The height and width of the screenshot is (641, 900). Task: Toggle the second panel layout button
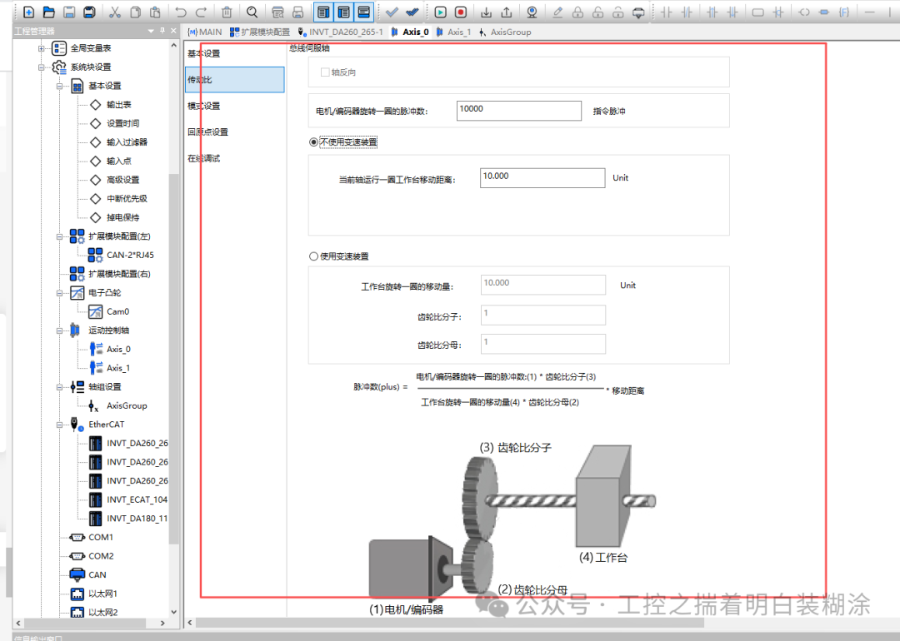pos(344,12)
